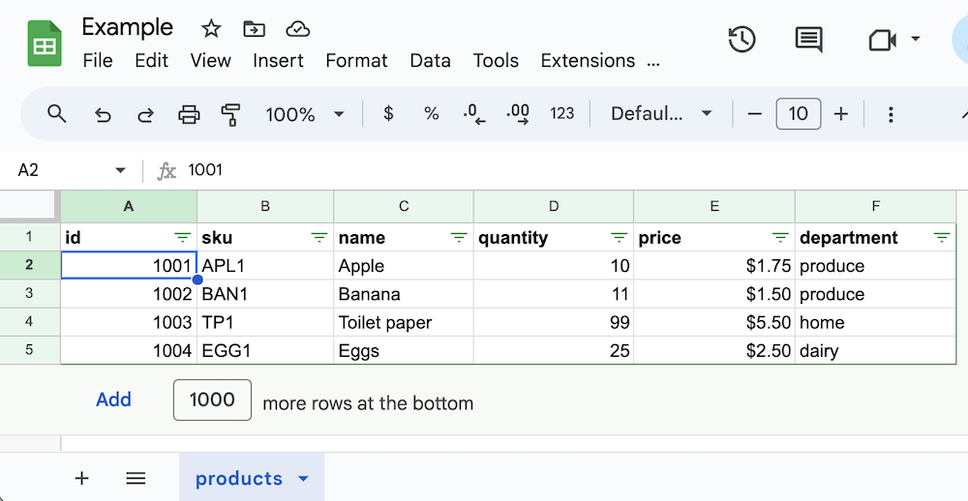Toggle the filter on the price column
Screen dimensions: 968x501
pos(780,238)
